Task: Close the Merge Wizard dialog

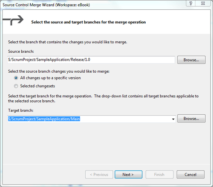Action: pyautogui.click(x=203, y=3)
